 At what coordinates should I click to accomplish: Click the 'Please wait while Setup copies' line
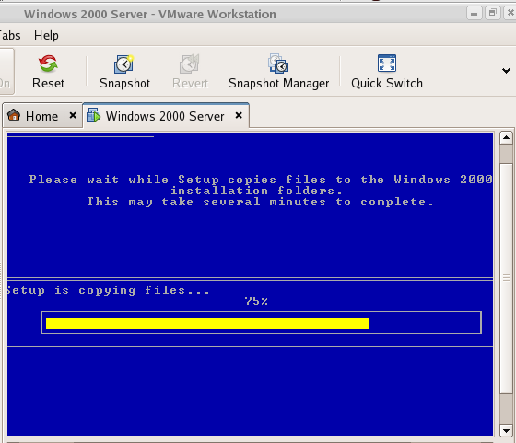coord(261,180)
